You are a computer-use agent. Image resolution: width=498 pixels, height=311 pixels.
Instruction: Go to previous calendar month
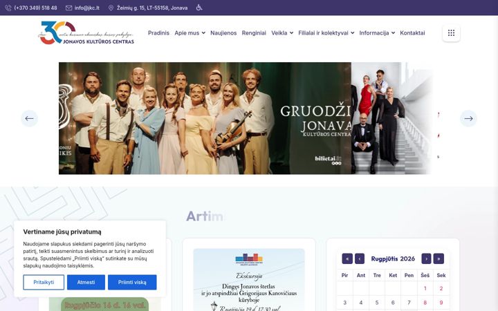360,258
